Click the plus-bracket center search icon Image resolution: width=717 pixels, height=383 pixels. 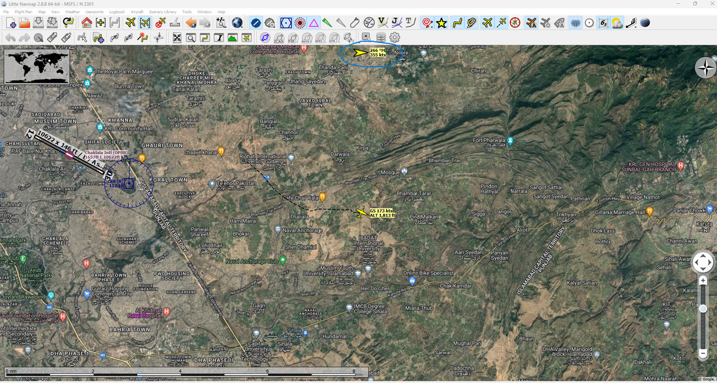(x=101, y=23)
